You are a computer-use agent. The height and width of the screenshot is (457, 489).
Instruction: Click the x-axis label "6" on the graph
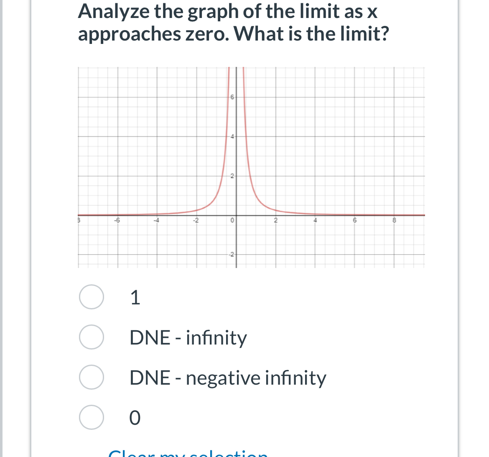click(x=354, y=220)
